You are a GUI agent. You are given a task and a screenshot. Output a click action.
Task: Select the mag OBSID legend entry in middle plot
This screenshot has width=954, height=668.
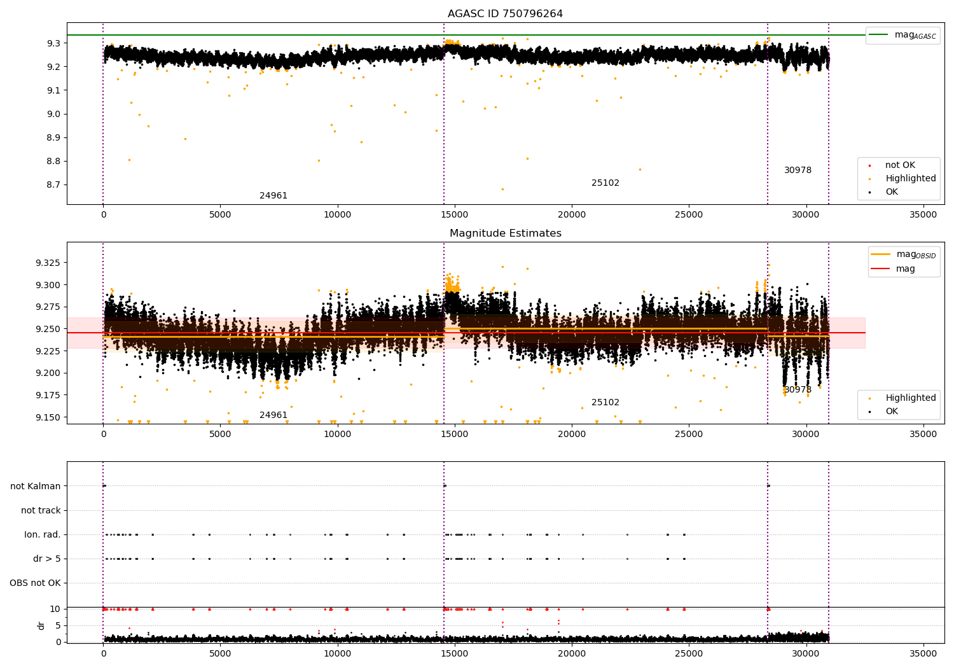[x=904, y=254]
